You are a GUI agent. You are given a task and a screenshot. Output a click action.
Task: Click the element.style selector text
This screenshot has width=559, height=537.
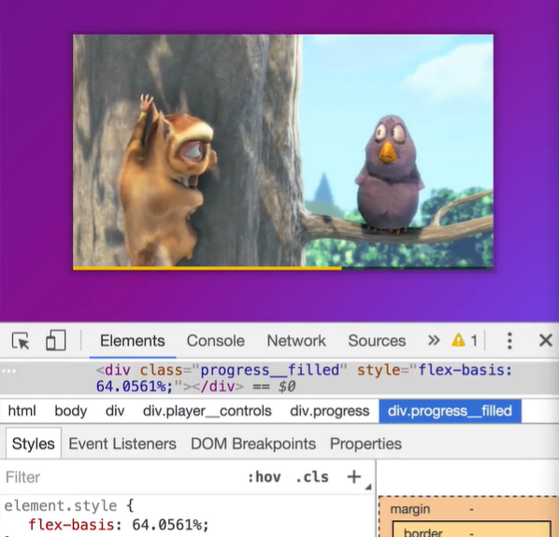[x=61, y=505]
